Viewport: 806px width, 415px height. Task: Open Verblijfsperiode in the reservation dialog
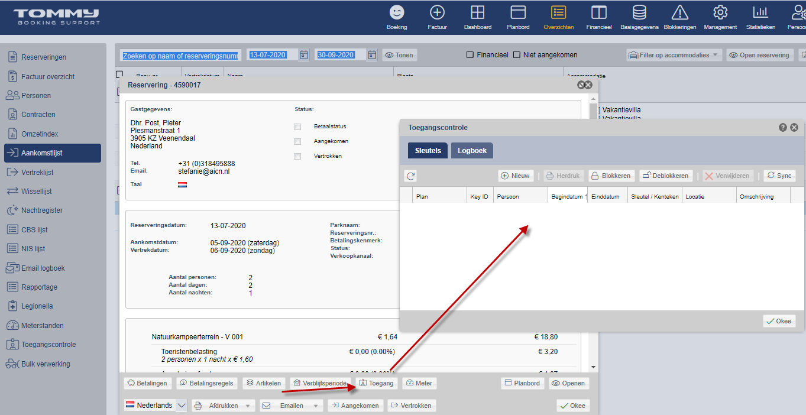[x=321, y=383]
